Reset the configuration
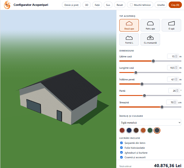This screenshot has height=168, width=184. pyautogui.click(x=120, y=5)
